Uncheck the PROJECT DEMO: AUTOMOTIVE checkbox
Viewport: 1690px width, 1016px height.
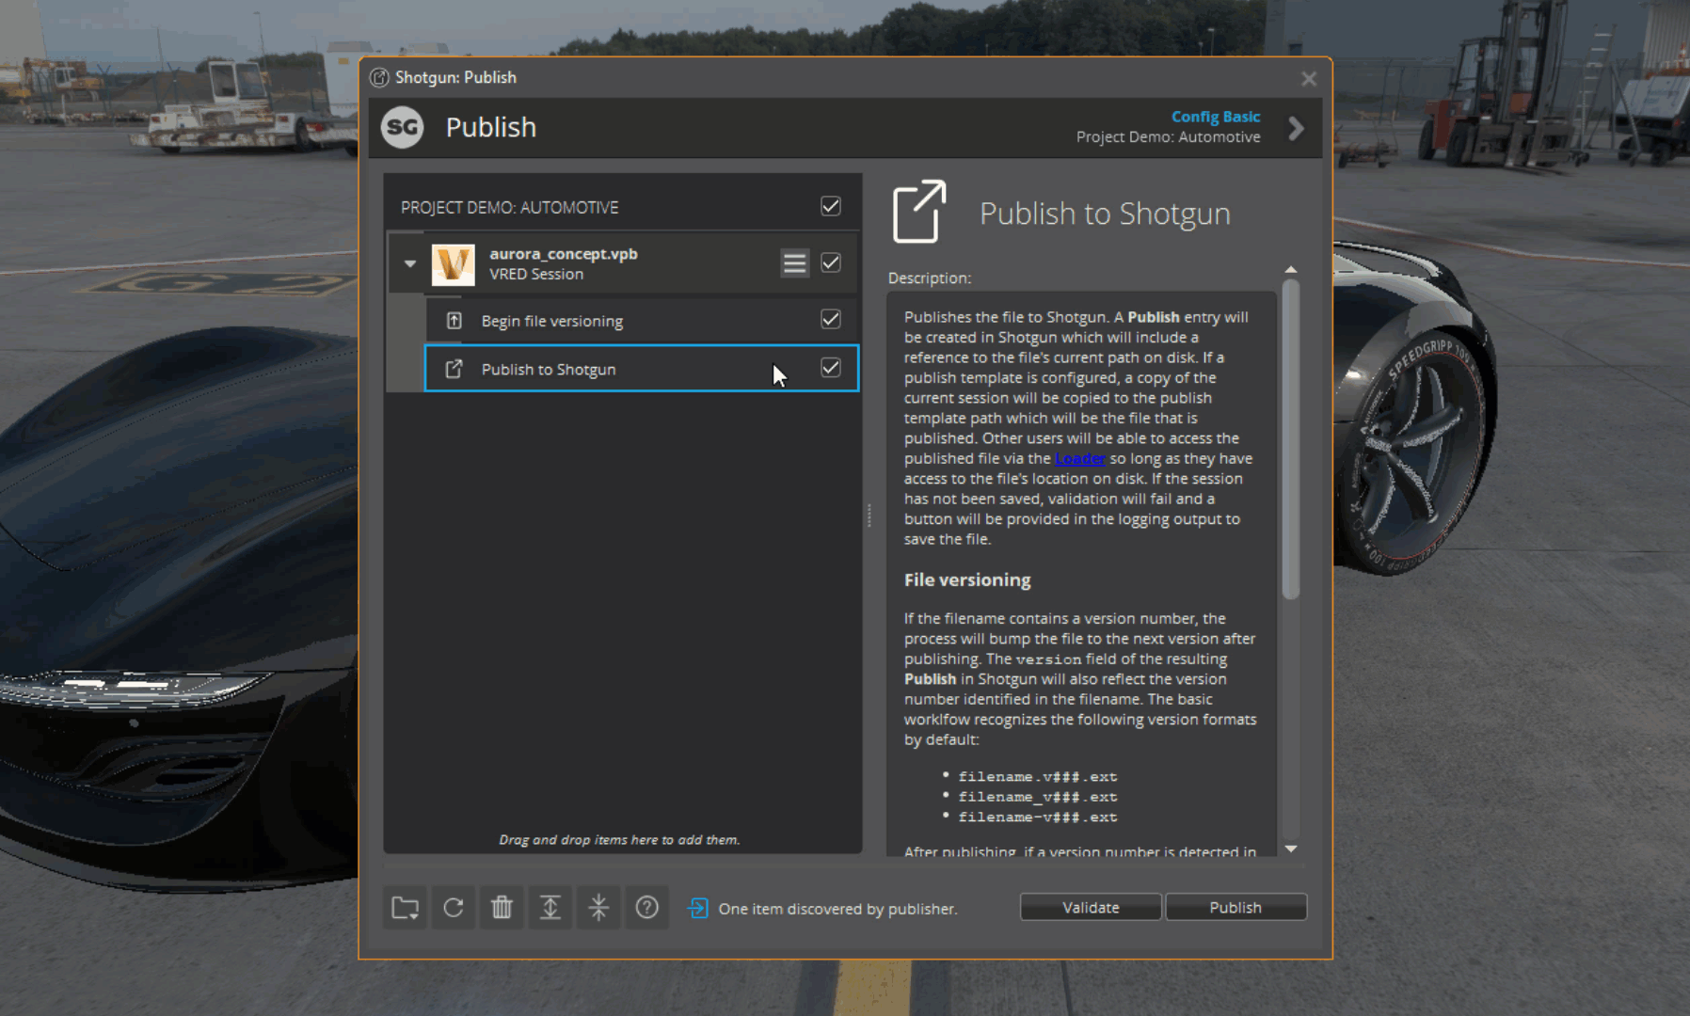pyautogui.click(x=830, y=206)
